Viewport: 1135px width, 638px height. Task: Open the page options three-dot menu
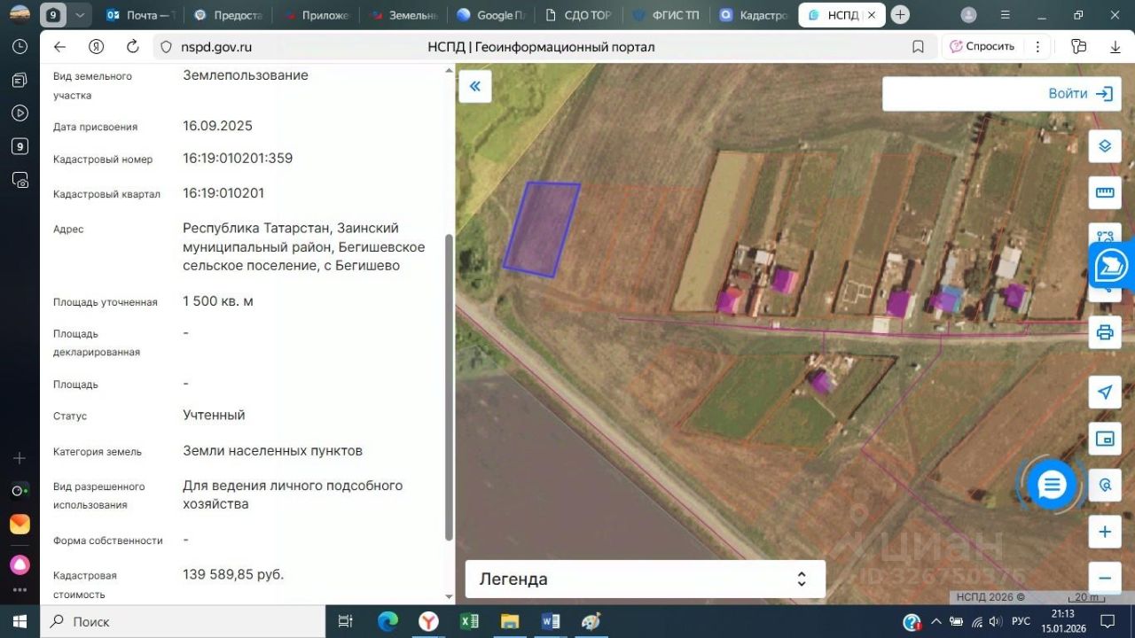(1037, 47)
